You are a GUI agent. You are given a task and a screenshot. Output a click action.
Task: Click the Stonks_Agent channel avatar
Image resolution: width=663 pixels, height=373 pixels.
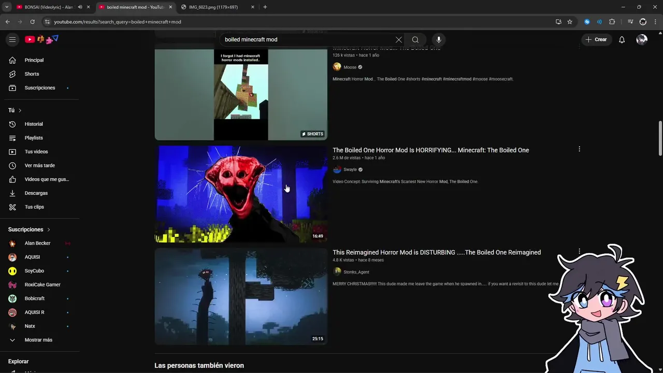(x=337, y=272)
